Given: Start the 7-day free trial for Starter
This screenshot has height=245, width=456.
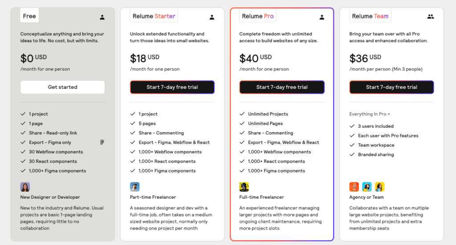Looking at the screenshot, I should pyautogui.click(x=172, y=87).
